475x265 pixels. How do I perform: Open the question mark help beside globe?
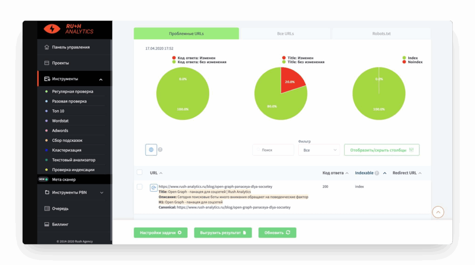[160, 149]
